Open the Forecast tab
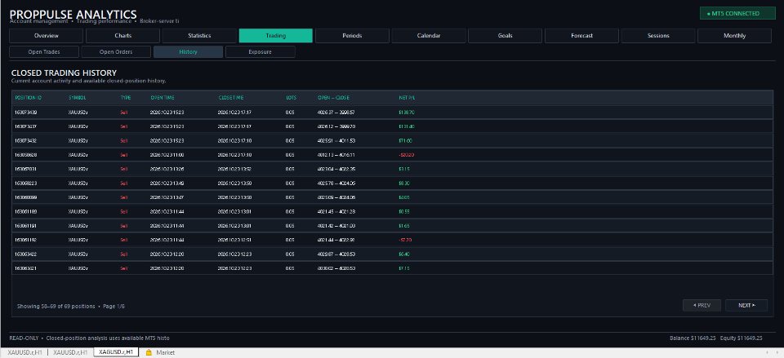The width and height of the screenshot is (784, 358). [x=581, y=35]
